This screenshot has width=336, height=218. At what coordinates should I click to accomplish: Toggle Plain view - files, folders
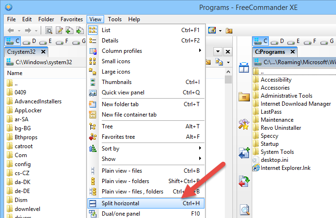(146, 192)
